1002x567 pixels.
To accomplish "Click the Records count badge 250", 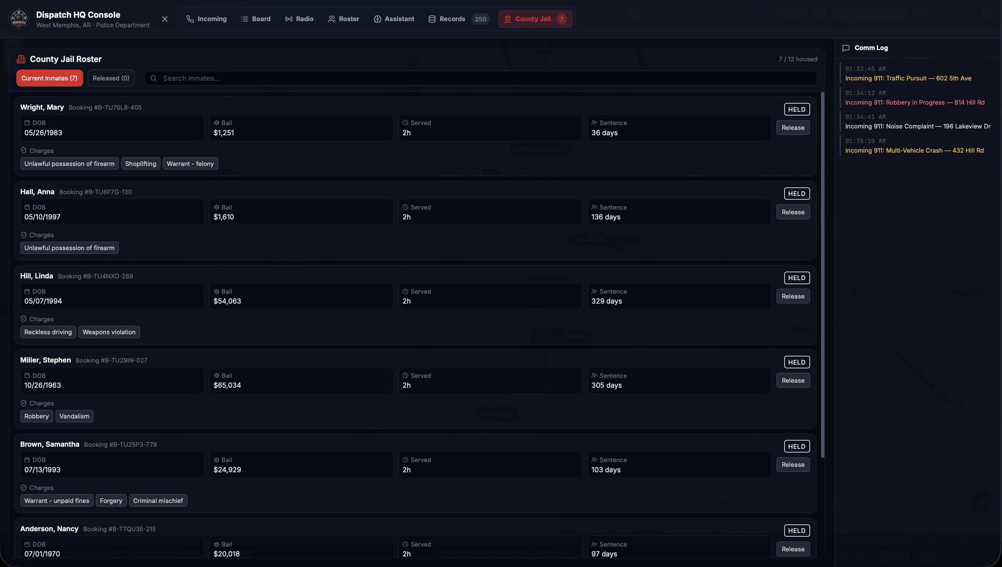I will [x=480, y=19].
